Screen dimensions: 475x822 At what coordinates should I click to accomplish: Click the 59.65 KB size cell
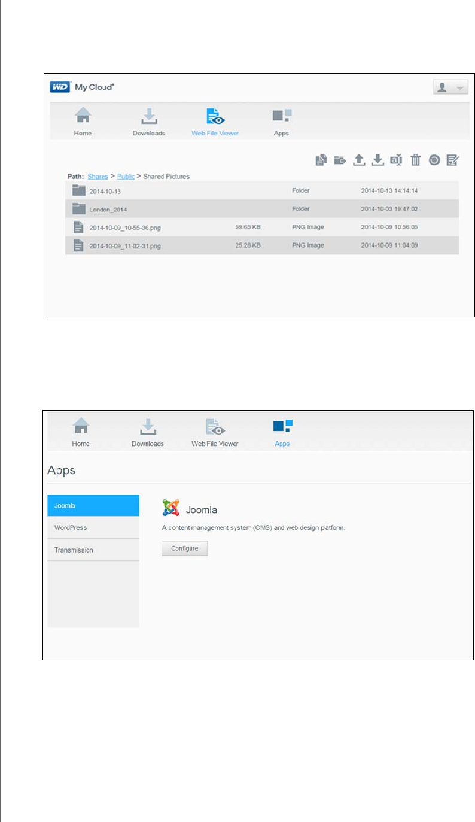(248, 228)
